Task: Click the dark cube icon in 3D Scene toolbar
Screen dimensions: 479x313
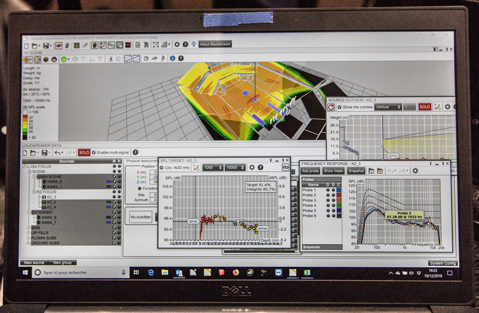Action: click(x=46, y=60)
